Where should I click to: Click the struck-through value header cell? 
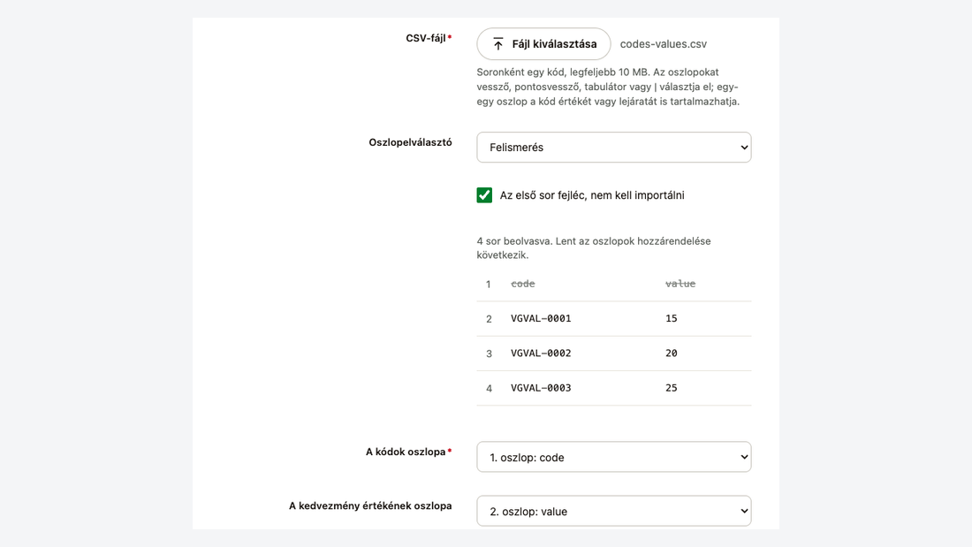pos(680,284)
